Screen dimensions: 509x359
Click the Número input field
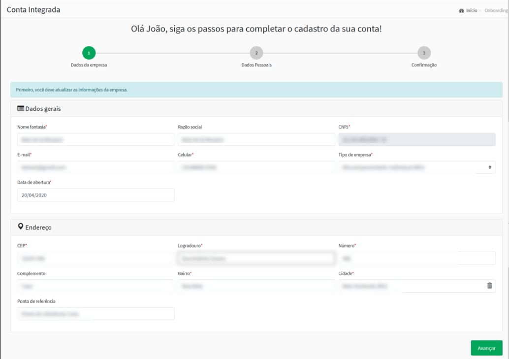click(416, 258)
